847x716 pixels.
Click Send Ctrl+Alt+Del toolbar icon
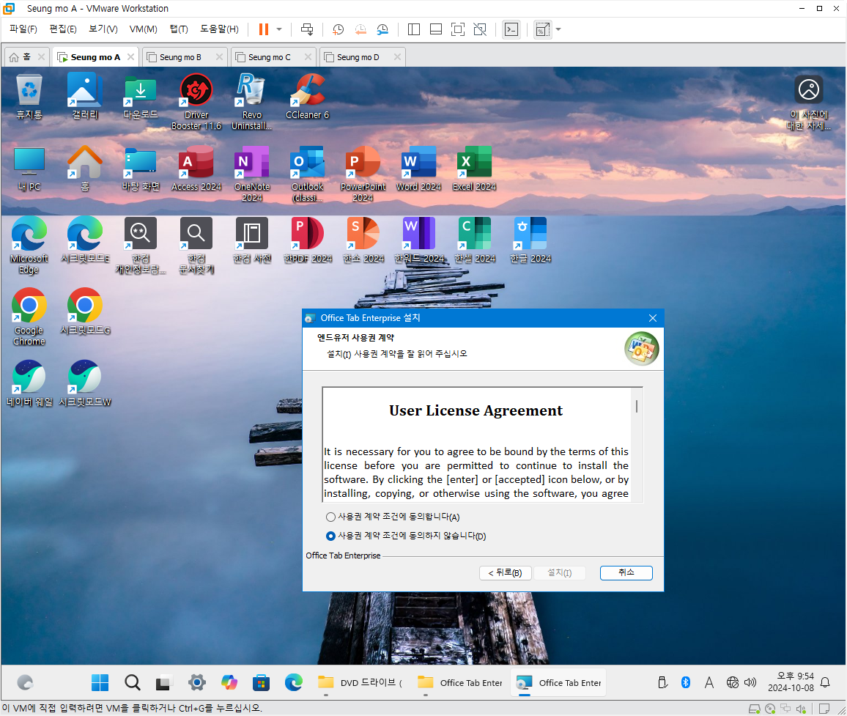coord(307,29)
